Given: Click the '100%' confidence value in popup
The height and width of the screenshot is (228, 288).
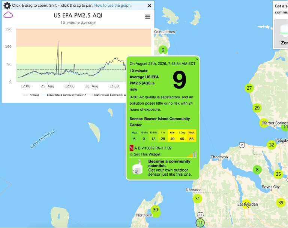Looking at the screenshot, I should [149, 148].
